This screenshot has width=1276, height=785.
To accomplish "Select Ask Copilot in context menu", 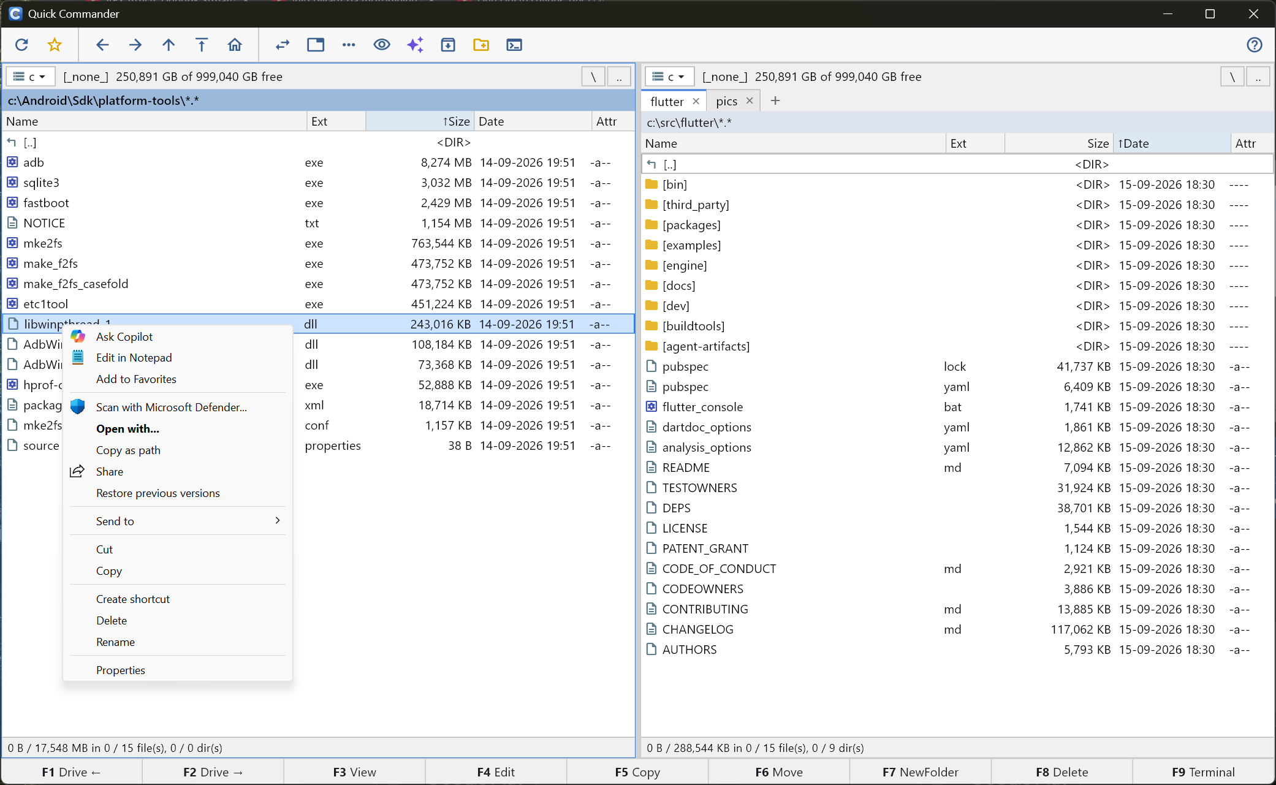I will pos(178,336).
